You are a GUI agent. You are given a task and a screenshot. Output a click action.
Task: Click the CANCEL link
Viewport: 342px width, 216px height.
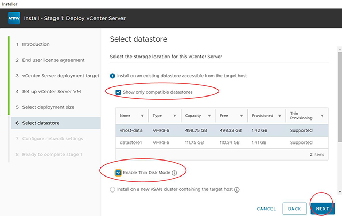266,209
